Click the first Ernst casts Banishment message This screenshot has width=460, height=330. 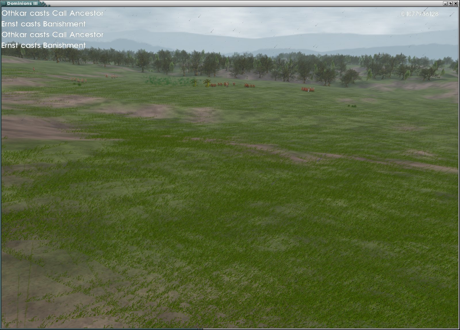(43, 24)
